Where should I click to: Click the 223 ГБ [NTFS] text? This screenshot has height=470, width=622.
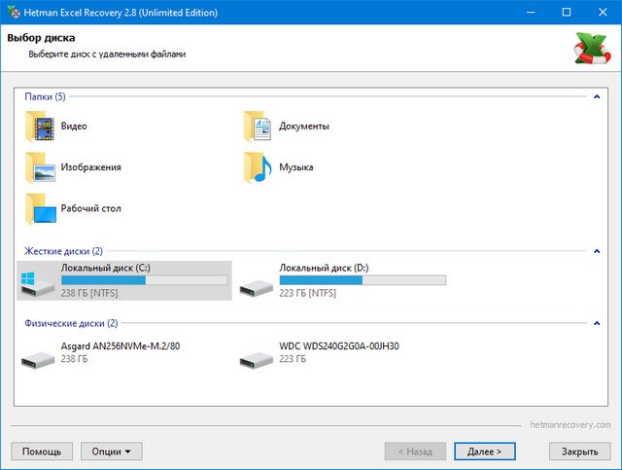tap(307, 293)
